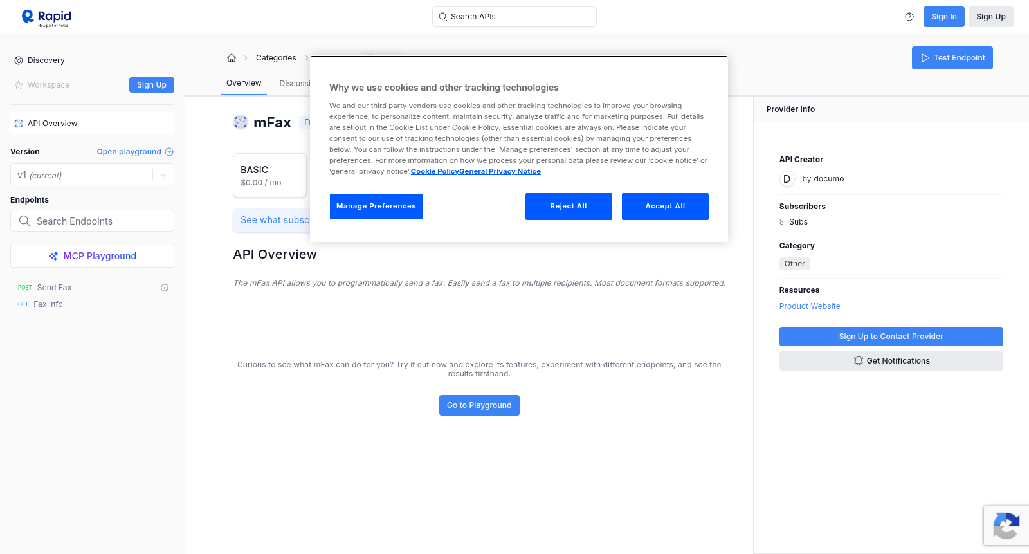Viewport: 1029px width, 554px height.
Task: Click the home breadcrumb icon
Action: pyautogui.click(x=232, y=58)
